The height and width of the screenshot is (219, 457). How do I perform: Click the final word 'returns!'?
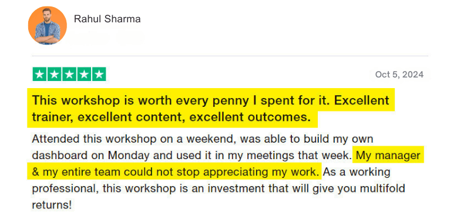click(x=52, y=205)
